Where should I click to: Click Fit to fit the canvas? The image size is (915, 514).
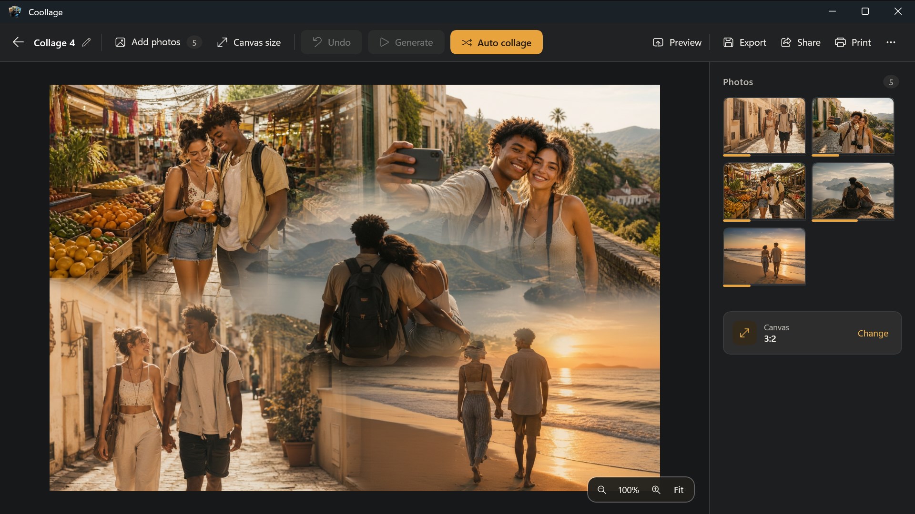coord(679,490)
